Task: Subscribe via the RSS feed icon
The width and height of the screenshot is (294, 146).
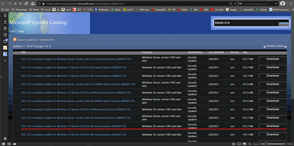Action: tap(15, 39)
